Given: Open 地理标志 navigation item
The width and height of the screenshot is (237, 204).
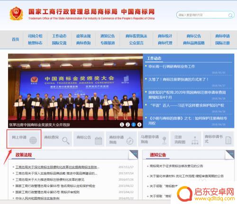Looking at the screenshot, I should (x=35, y=43).
